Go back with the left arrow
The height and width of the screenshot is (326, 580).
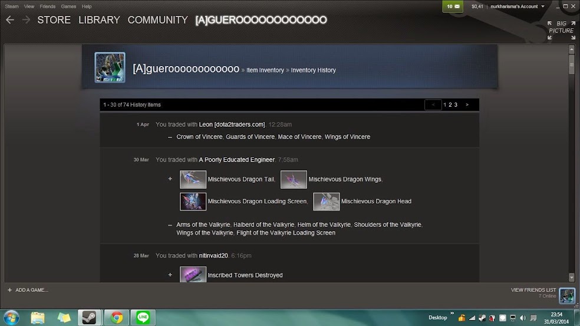pyautogui.click(x=10, y=20)
